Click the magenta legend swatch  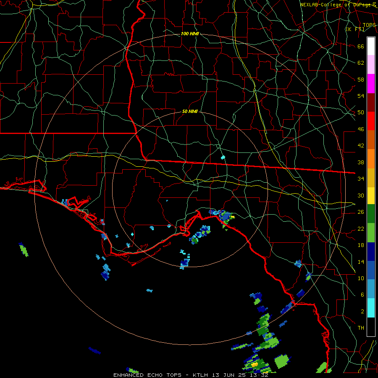(x=371, y=84)
